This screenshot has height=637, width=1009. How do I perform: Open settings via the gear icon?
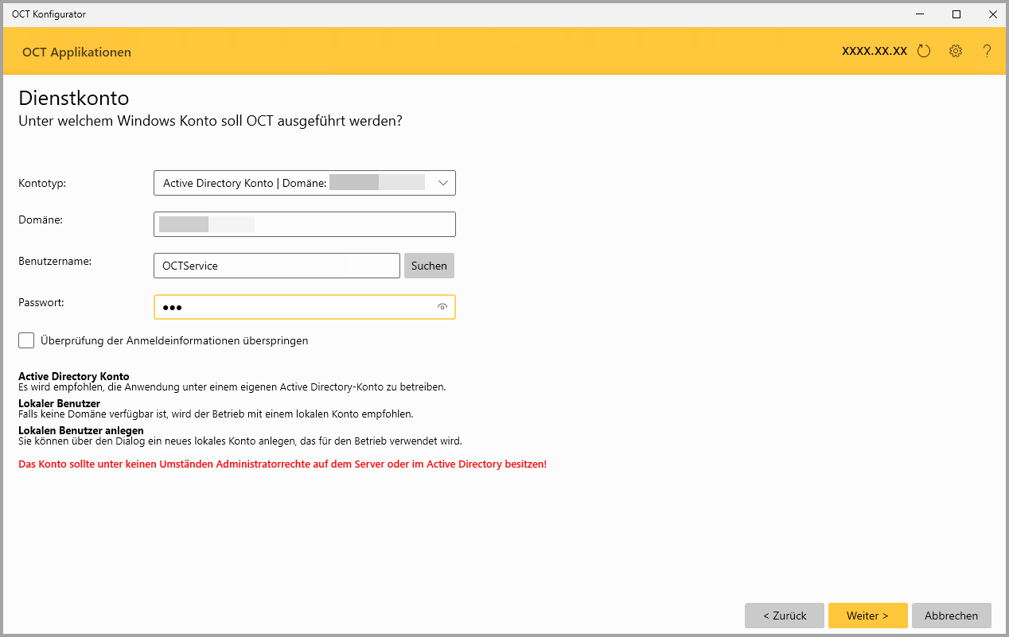[x=956, y=52]
